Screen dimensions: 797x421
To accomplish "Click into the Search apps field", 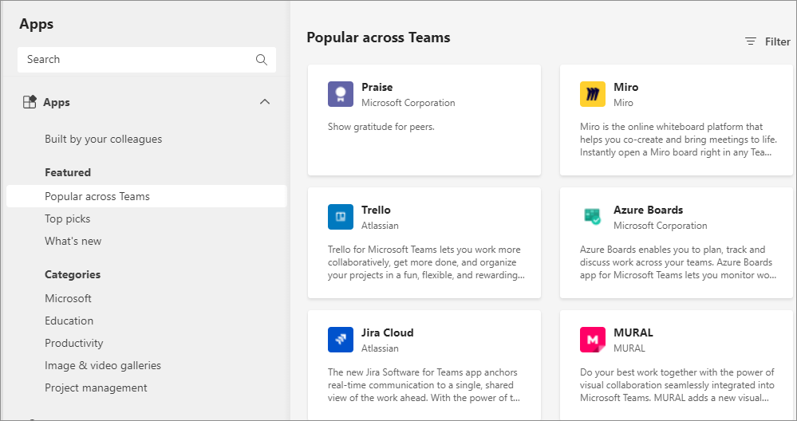I will coord(136,60).
